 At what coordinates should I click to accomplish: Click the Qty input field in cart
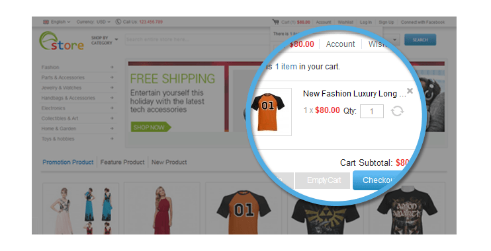tap(372, 112)
